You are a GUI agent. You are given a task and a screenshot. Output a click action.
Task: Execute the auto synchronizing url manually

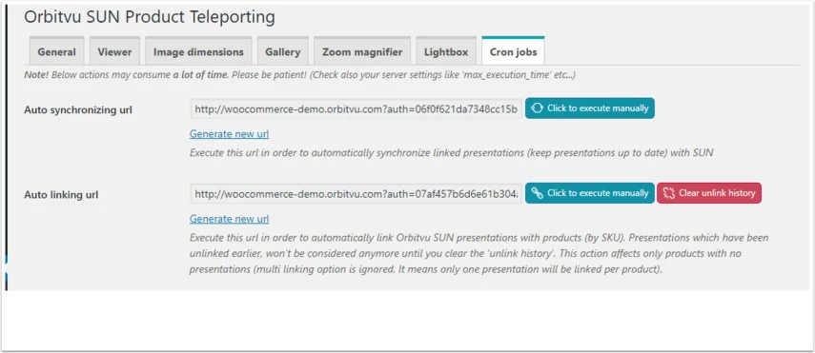(x=590, y=108)
